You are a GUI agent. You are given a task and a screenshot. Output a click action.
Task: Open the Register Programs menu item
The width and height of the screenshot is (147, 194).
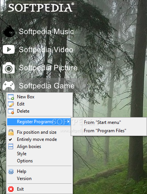pyautogui.click(x=39, y=122)
